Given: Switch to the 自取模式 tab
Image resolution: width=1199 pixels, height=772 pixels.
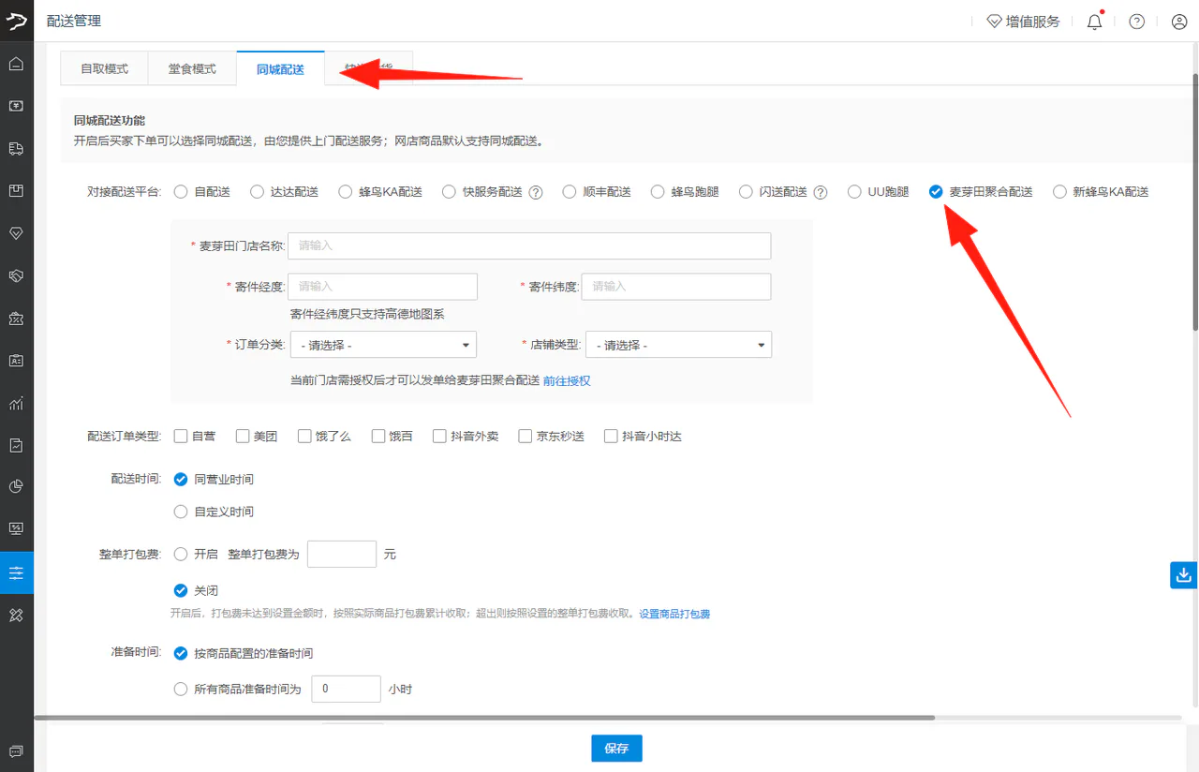Looking at the screenshot, I should 104,68.
